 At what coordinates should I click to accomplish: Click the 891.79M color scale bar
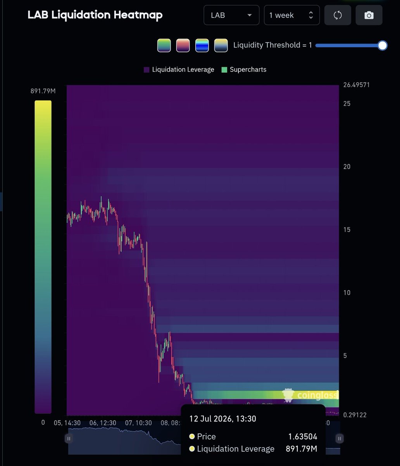click(43, 257)
